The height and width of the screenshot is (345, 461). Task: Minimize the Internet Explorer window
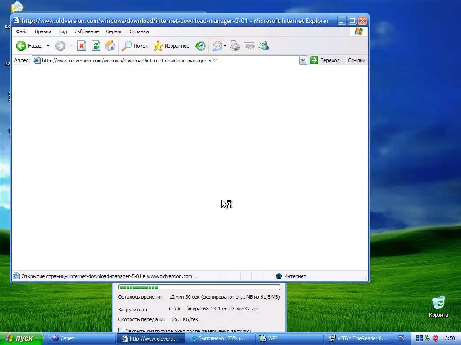click(341, 21)
